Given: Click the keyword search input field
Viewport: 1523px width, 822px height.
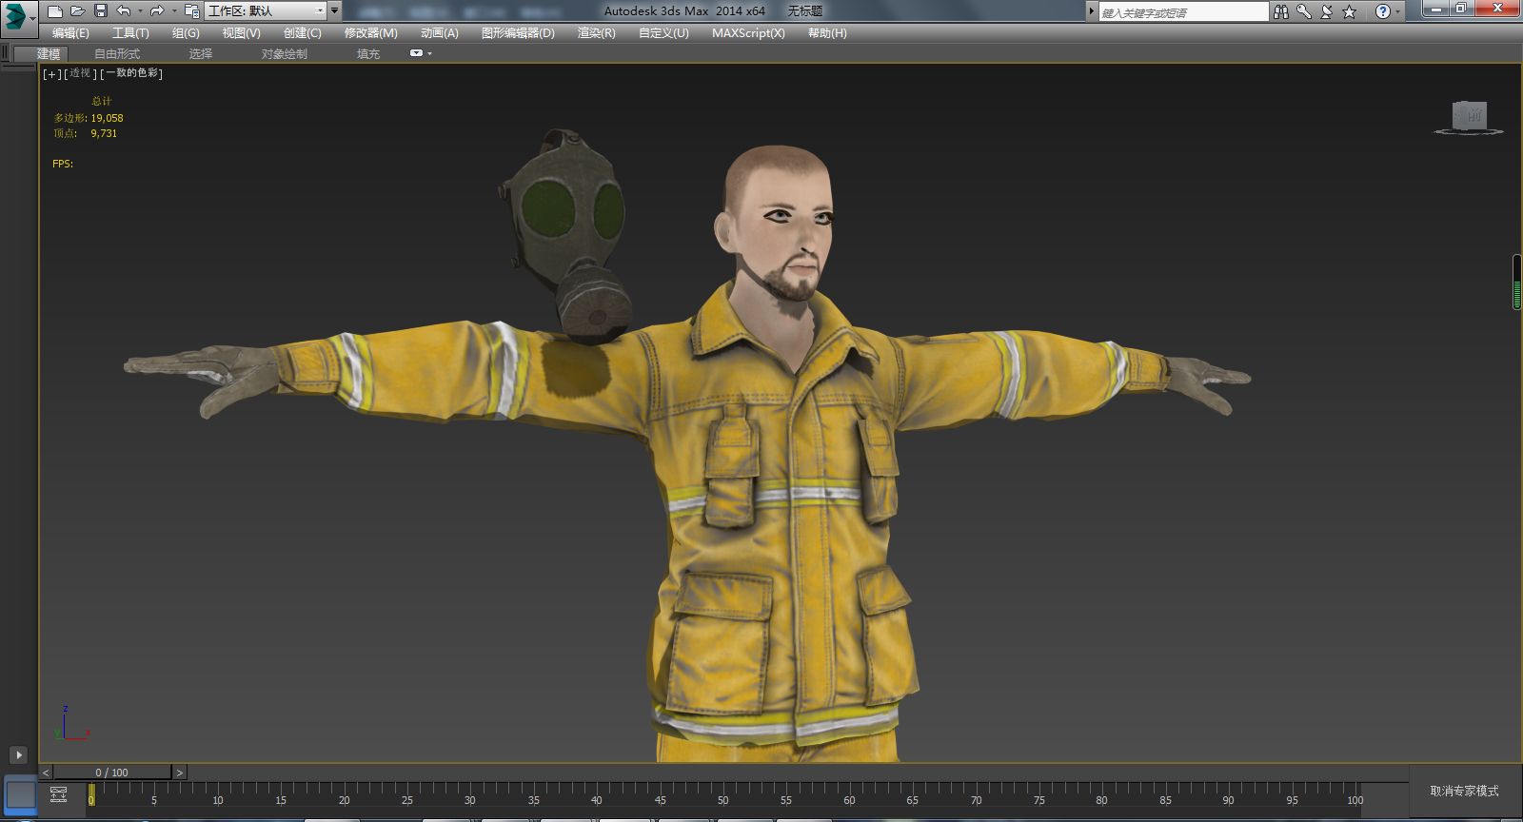Looking at the screenshot, I should [x=1182, y=12].
